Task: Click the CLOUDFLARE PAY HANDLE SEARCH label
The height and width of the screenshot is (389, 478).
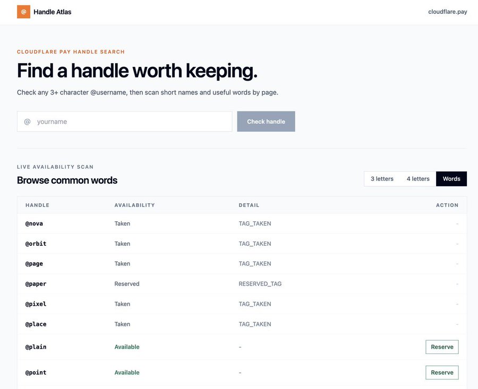Action: pos(71,52)
